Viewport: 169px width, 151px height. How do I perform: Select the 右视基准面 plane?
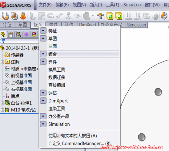coord(18,89)
